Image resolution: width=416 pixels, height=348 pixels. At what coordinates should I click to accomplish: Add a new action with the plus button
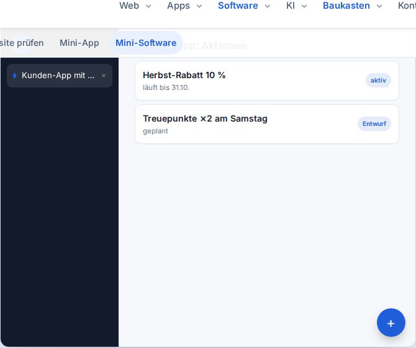click(x=391, y=323)
